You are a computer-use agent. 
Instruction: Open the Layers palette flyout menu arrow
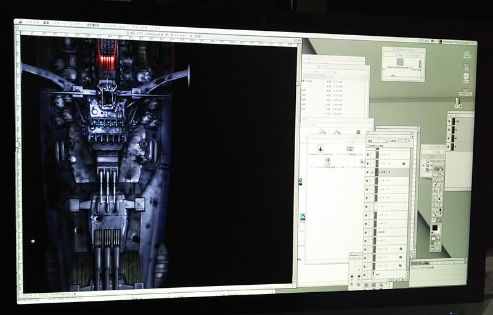[412, 136]
